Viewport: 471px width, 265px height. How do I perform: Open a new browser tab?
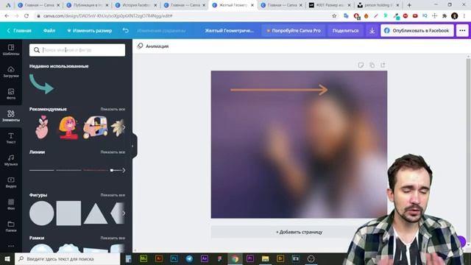(409, 5)
